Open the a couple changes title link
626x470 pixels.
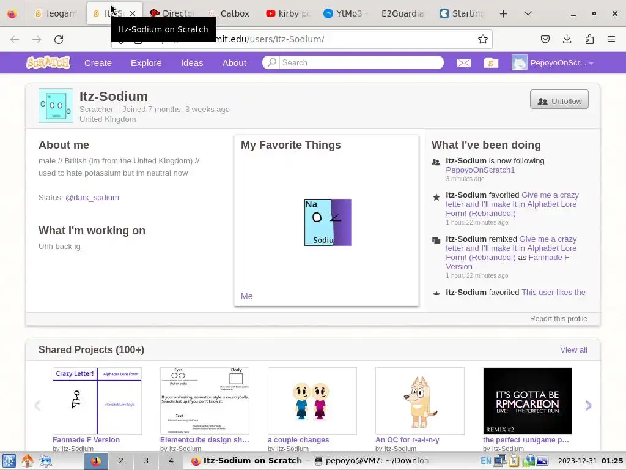(x=298, y=439)
